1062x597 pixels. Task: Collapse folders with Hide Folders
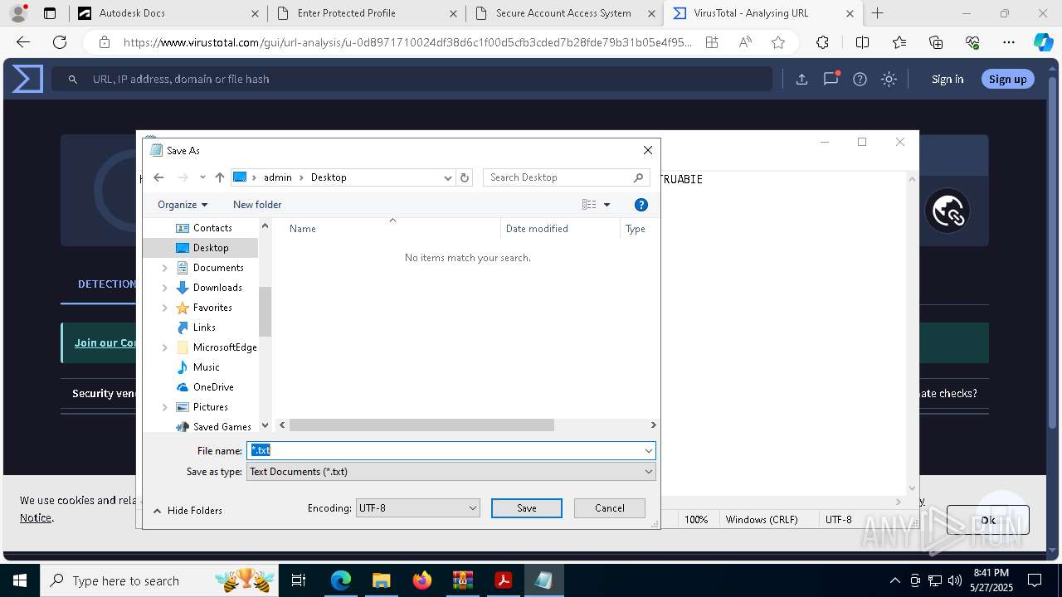click(188, 511)
